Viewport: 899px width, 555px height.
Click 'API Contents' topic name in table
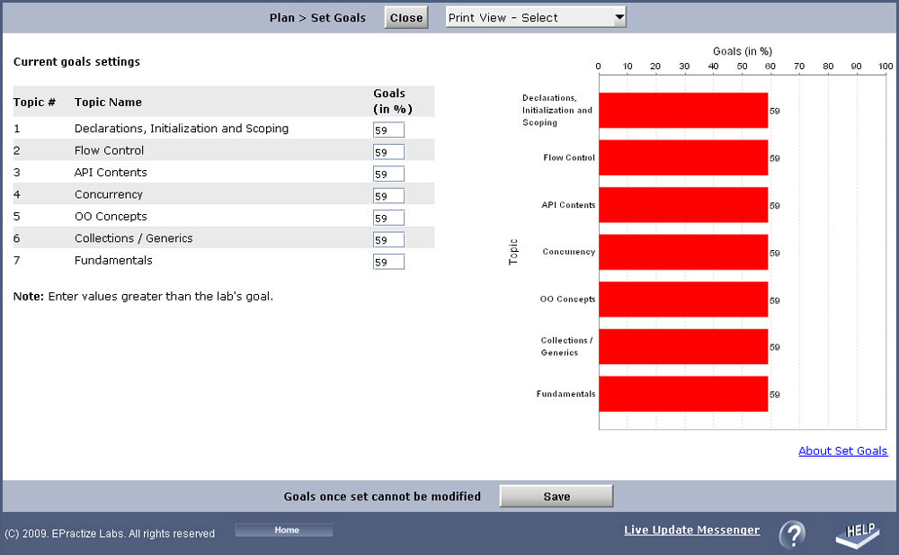click(111, 172)
